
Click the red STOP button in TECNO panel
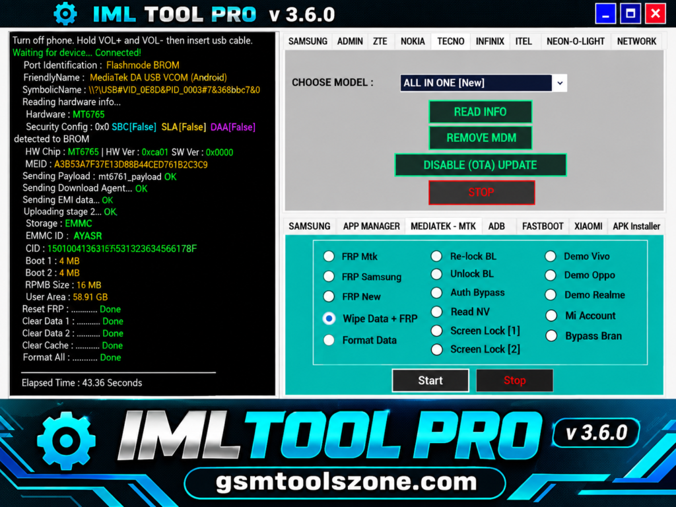point(481,192)
